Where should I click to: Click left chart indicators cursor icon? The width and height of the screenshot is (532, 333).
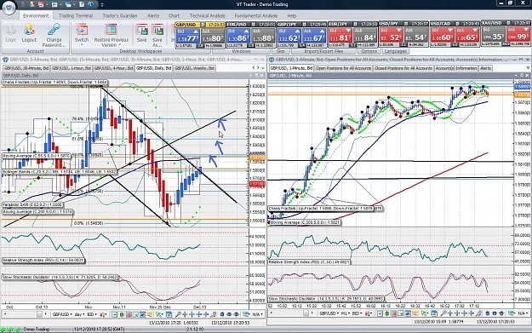click(159, 314)
